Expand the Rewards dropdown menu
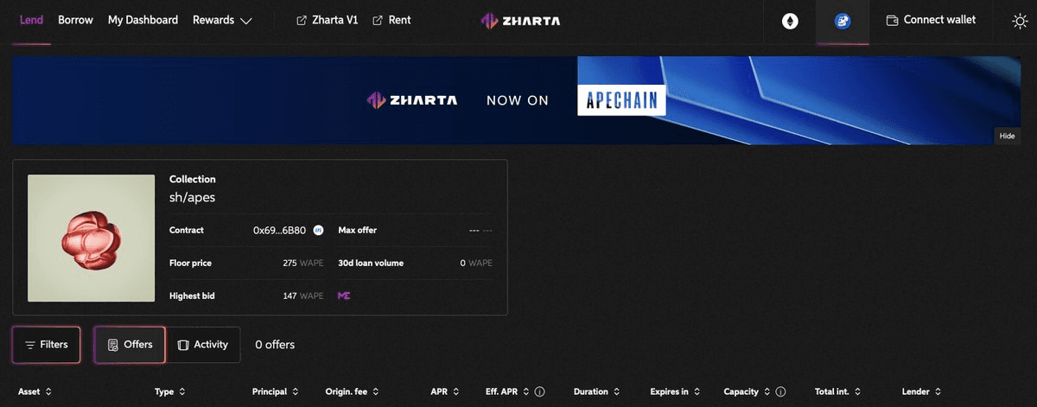1037x407 pixels. pyautogui.click(x=222, y=20)
